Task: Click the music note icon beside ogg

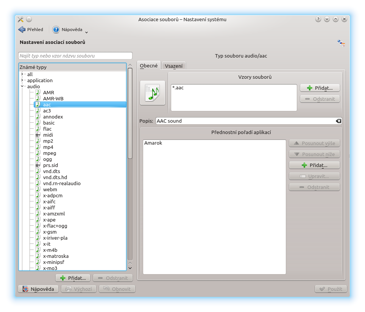Action: pos(38,159)
